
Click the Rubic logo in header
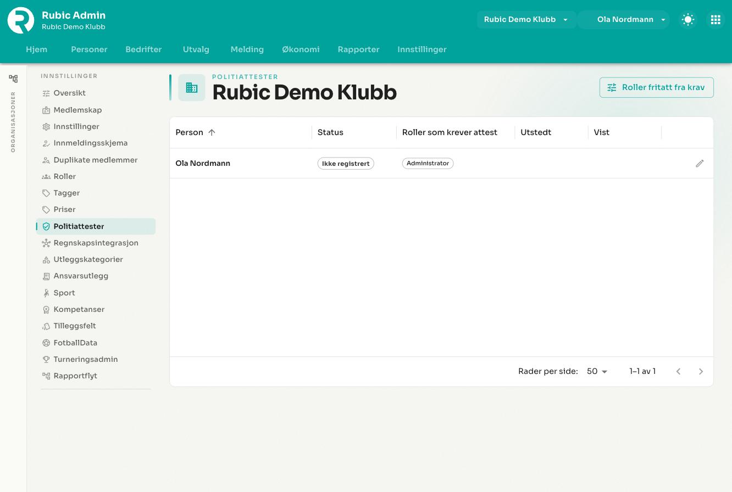21,20
